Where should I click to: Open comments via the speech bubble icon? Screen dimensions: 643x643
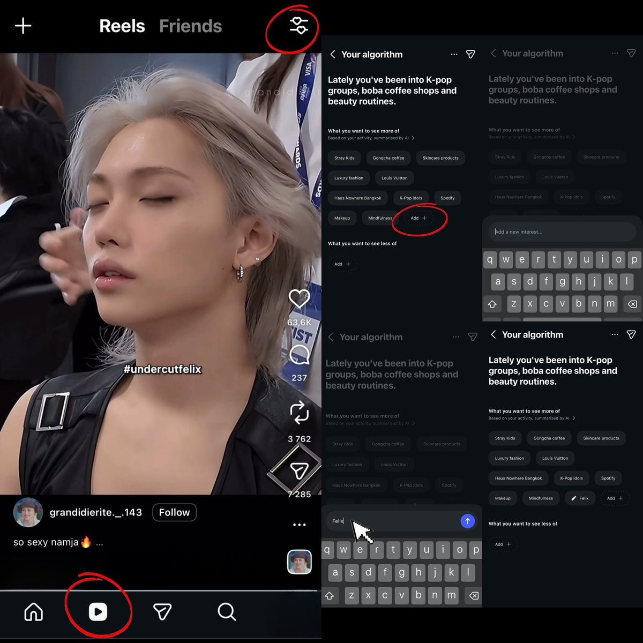tap(299, 354)
